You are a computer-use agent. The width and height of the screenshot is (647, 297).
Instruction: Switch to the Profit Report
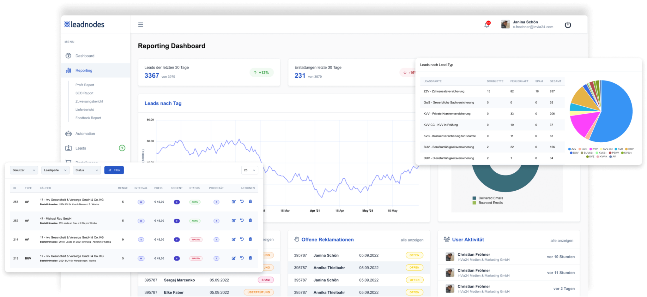click(x=84, y=85)
